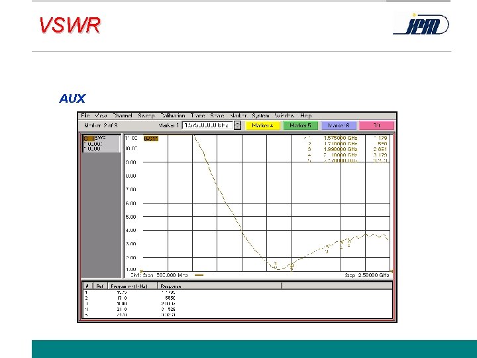Click marker 2 on the VSWR trace
Image resolution: width=477 pixels, height=358 pixels.
point(291,268)
